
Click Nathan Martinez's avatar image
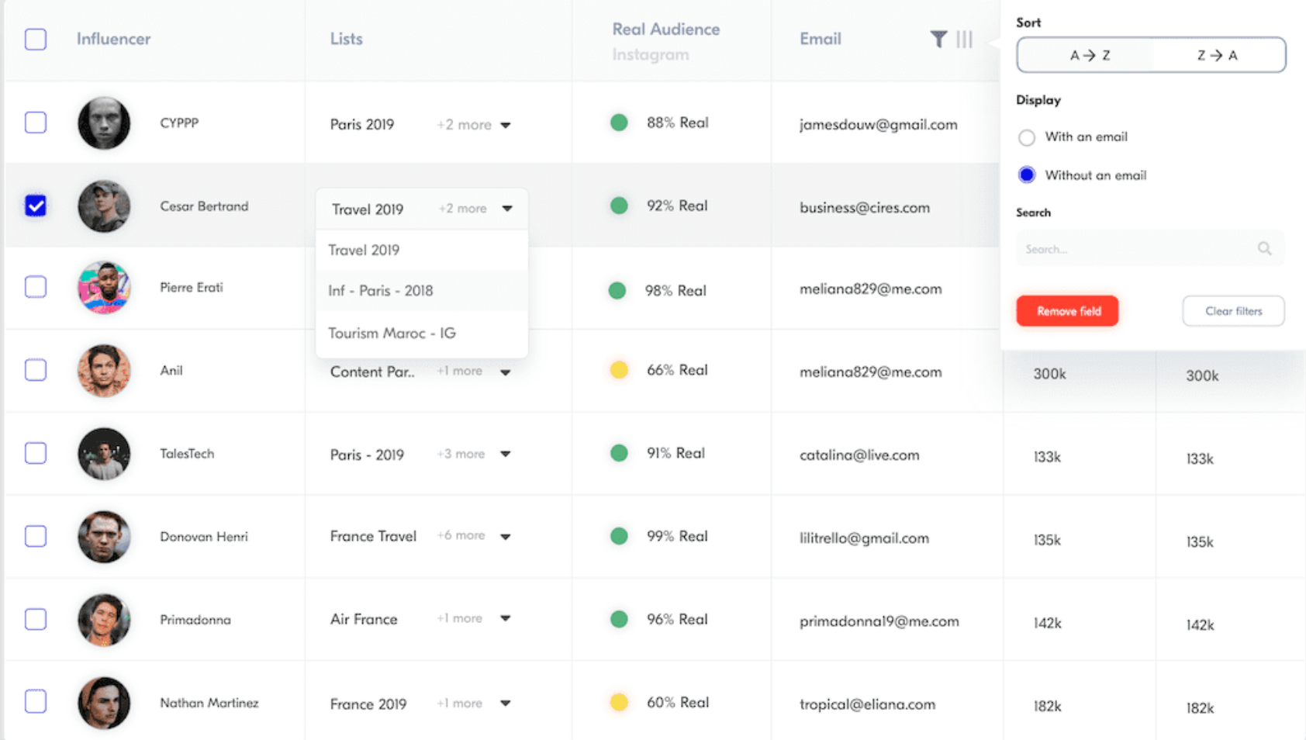[104, 703]
